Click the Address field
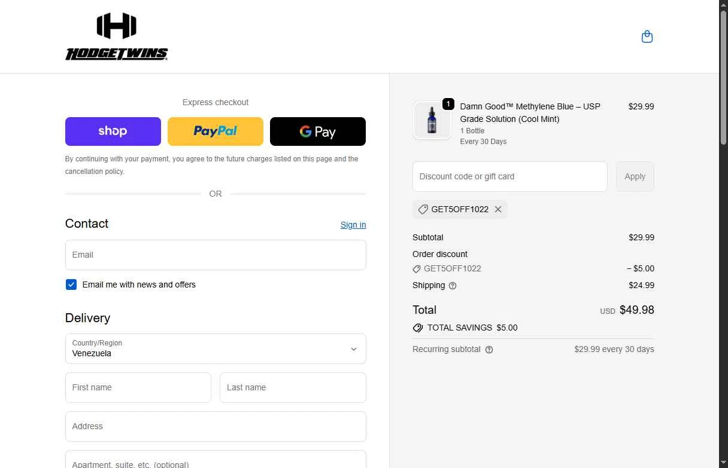 point(216,426)
